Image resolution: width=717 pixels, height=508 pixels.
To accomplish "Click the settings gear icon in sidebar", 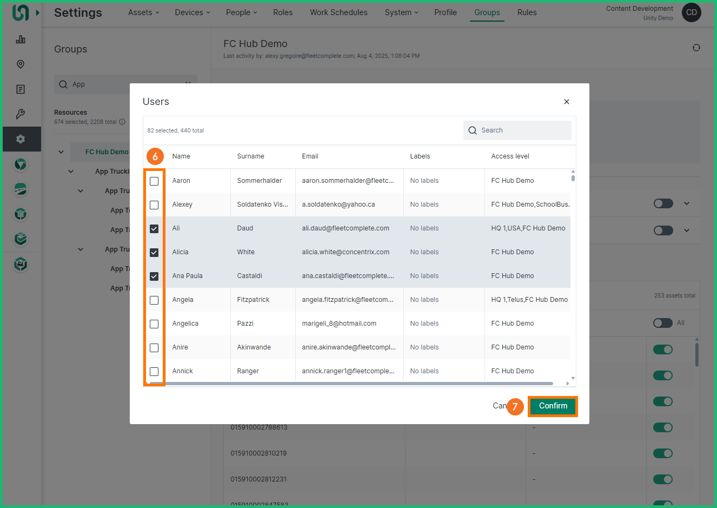I will pos(21,139).
